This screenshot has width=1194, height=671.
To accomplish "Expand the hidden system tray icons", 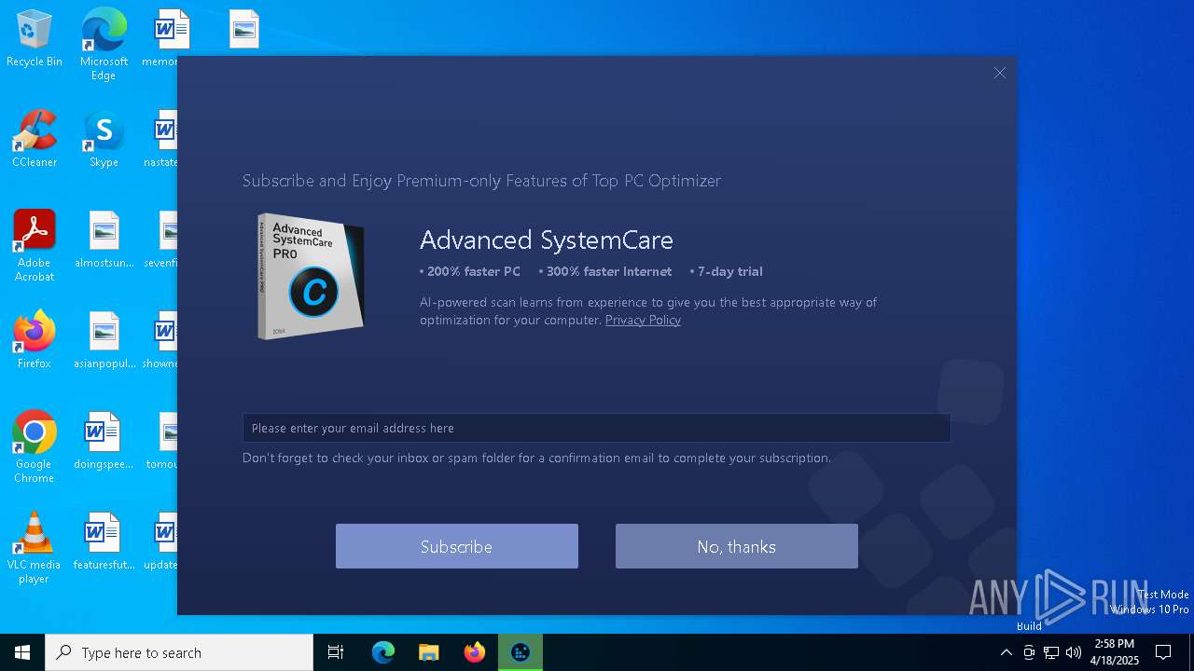I will click(x=1006, y=652).
